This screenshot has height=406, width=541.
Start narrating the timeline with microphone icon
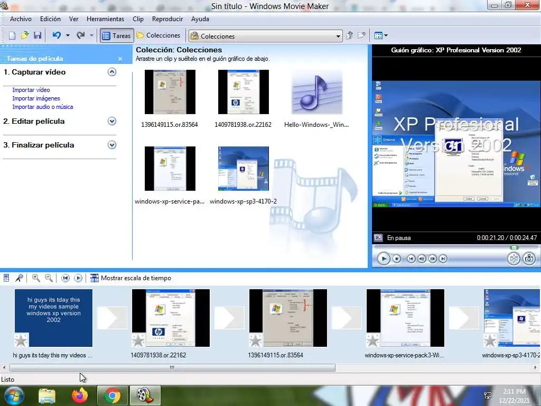click(19, 278)
